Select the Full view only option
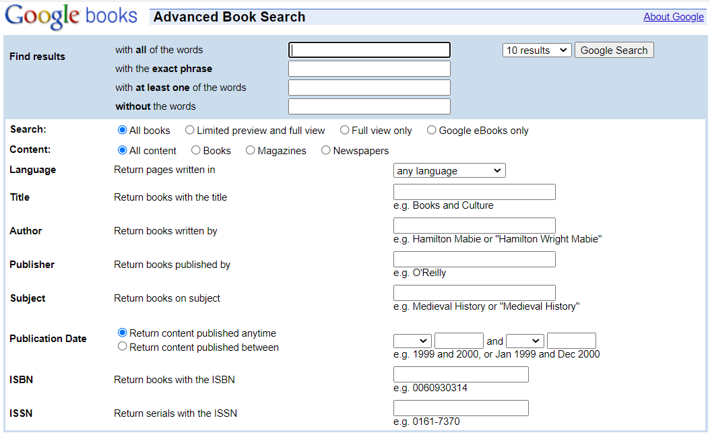Image resolution: width=710 pixels, height=437 pixels. pyautogui.click(x=345, y=130)
